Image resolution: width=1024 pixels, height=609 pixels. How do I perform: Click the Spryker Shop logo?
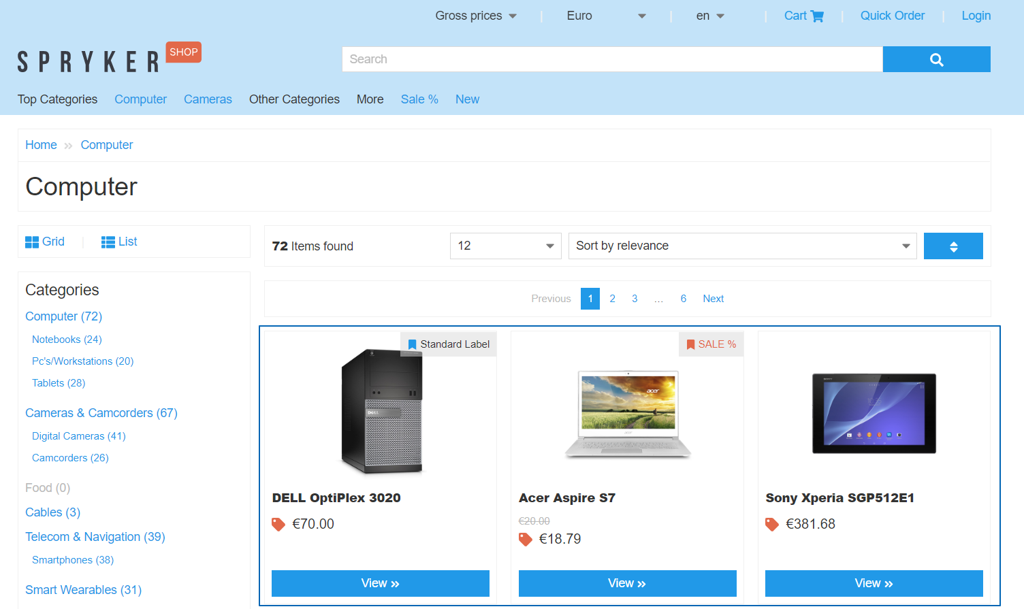[x=109, y=58]
